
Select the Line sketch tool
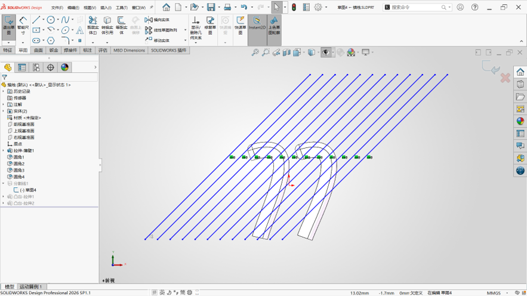(x=36, y=20)
